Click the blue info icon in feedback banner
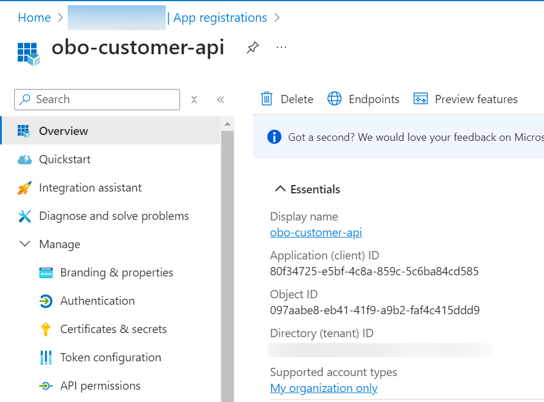Image resolution: width=544 pixels, height=402 pixels. (x=274, y=137)
